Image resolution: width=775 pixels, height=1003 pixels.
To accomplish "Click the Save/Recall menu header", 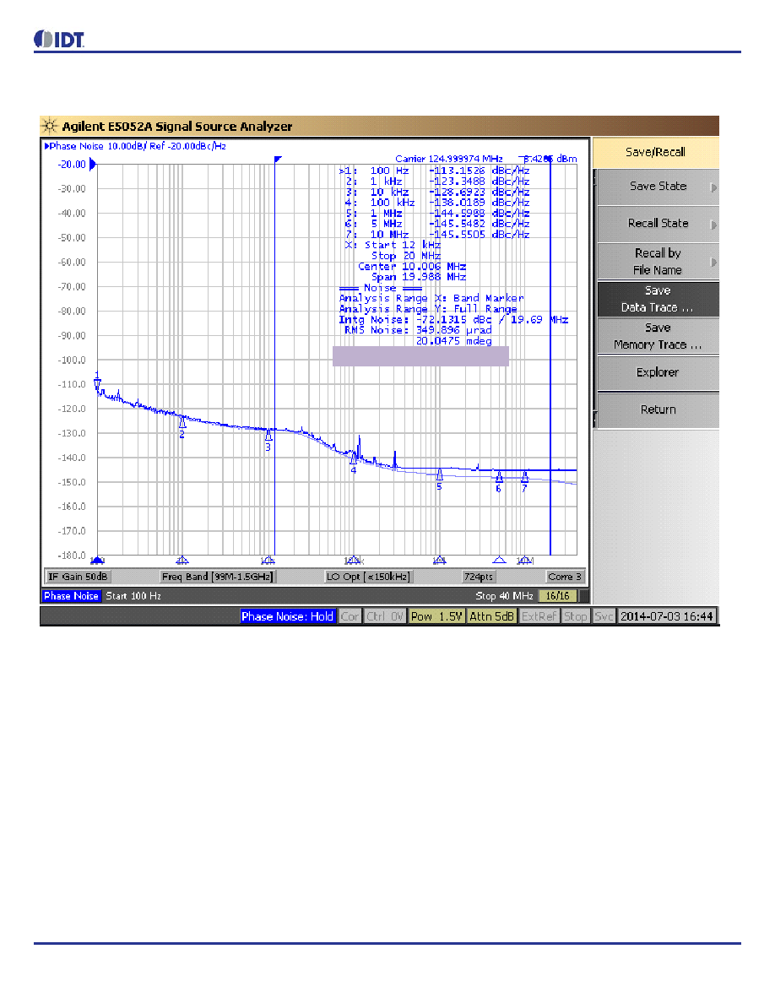I will (x=655, y=152).
